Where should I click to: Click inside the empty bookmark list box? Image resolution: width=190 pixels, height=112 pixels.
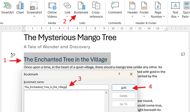(x=64, y=101)
